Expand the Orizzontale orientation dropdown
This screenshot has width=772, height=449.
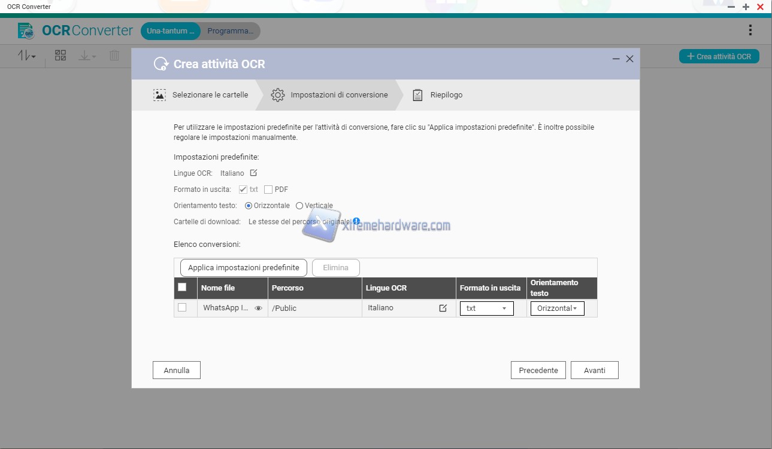point(557,309)
